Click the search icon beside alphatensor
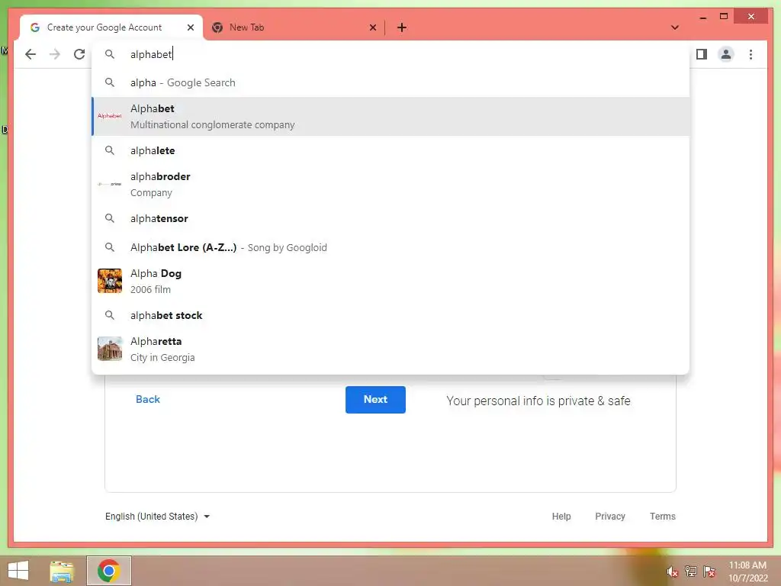Image resolution: width=781 pixels, height=586 pixels. [110, 218]
